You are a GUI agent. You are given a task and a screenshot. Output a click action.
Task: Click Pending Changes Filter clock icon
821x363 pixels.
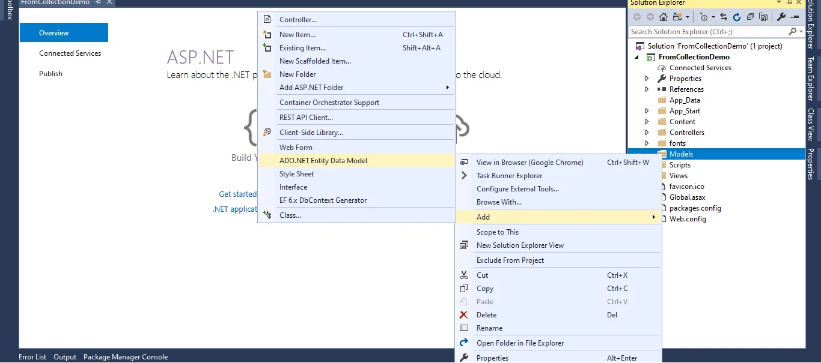[x=704, y=17]
